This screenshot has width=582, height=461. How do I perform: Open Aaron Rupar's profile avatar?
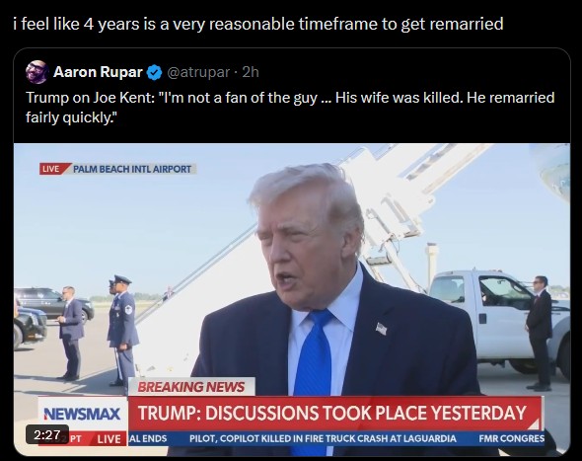click(x=36, y=72)
